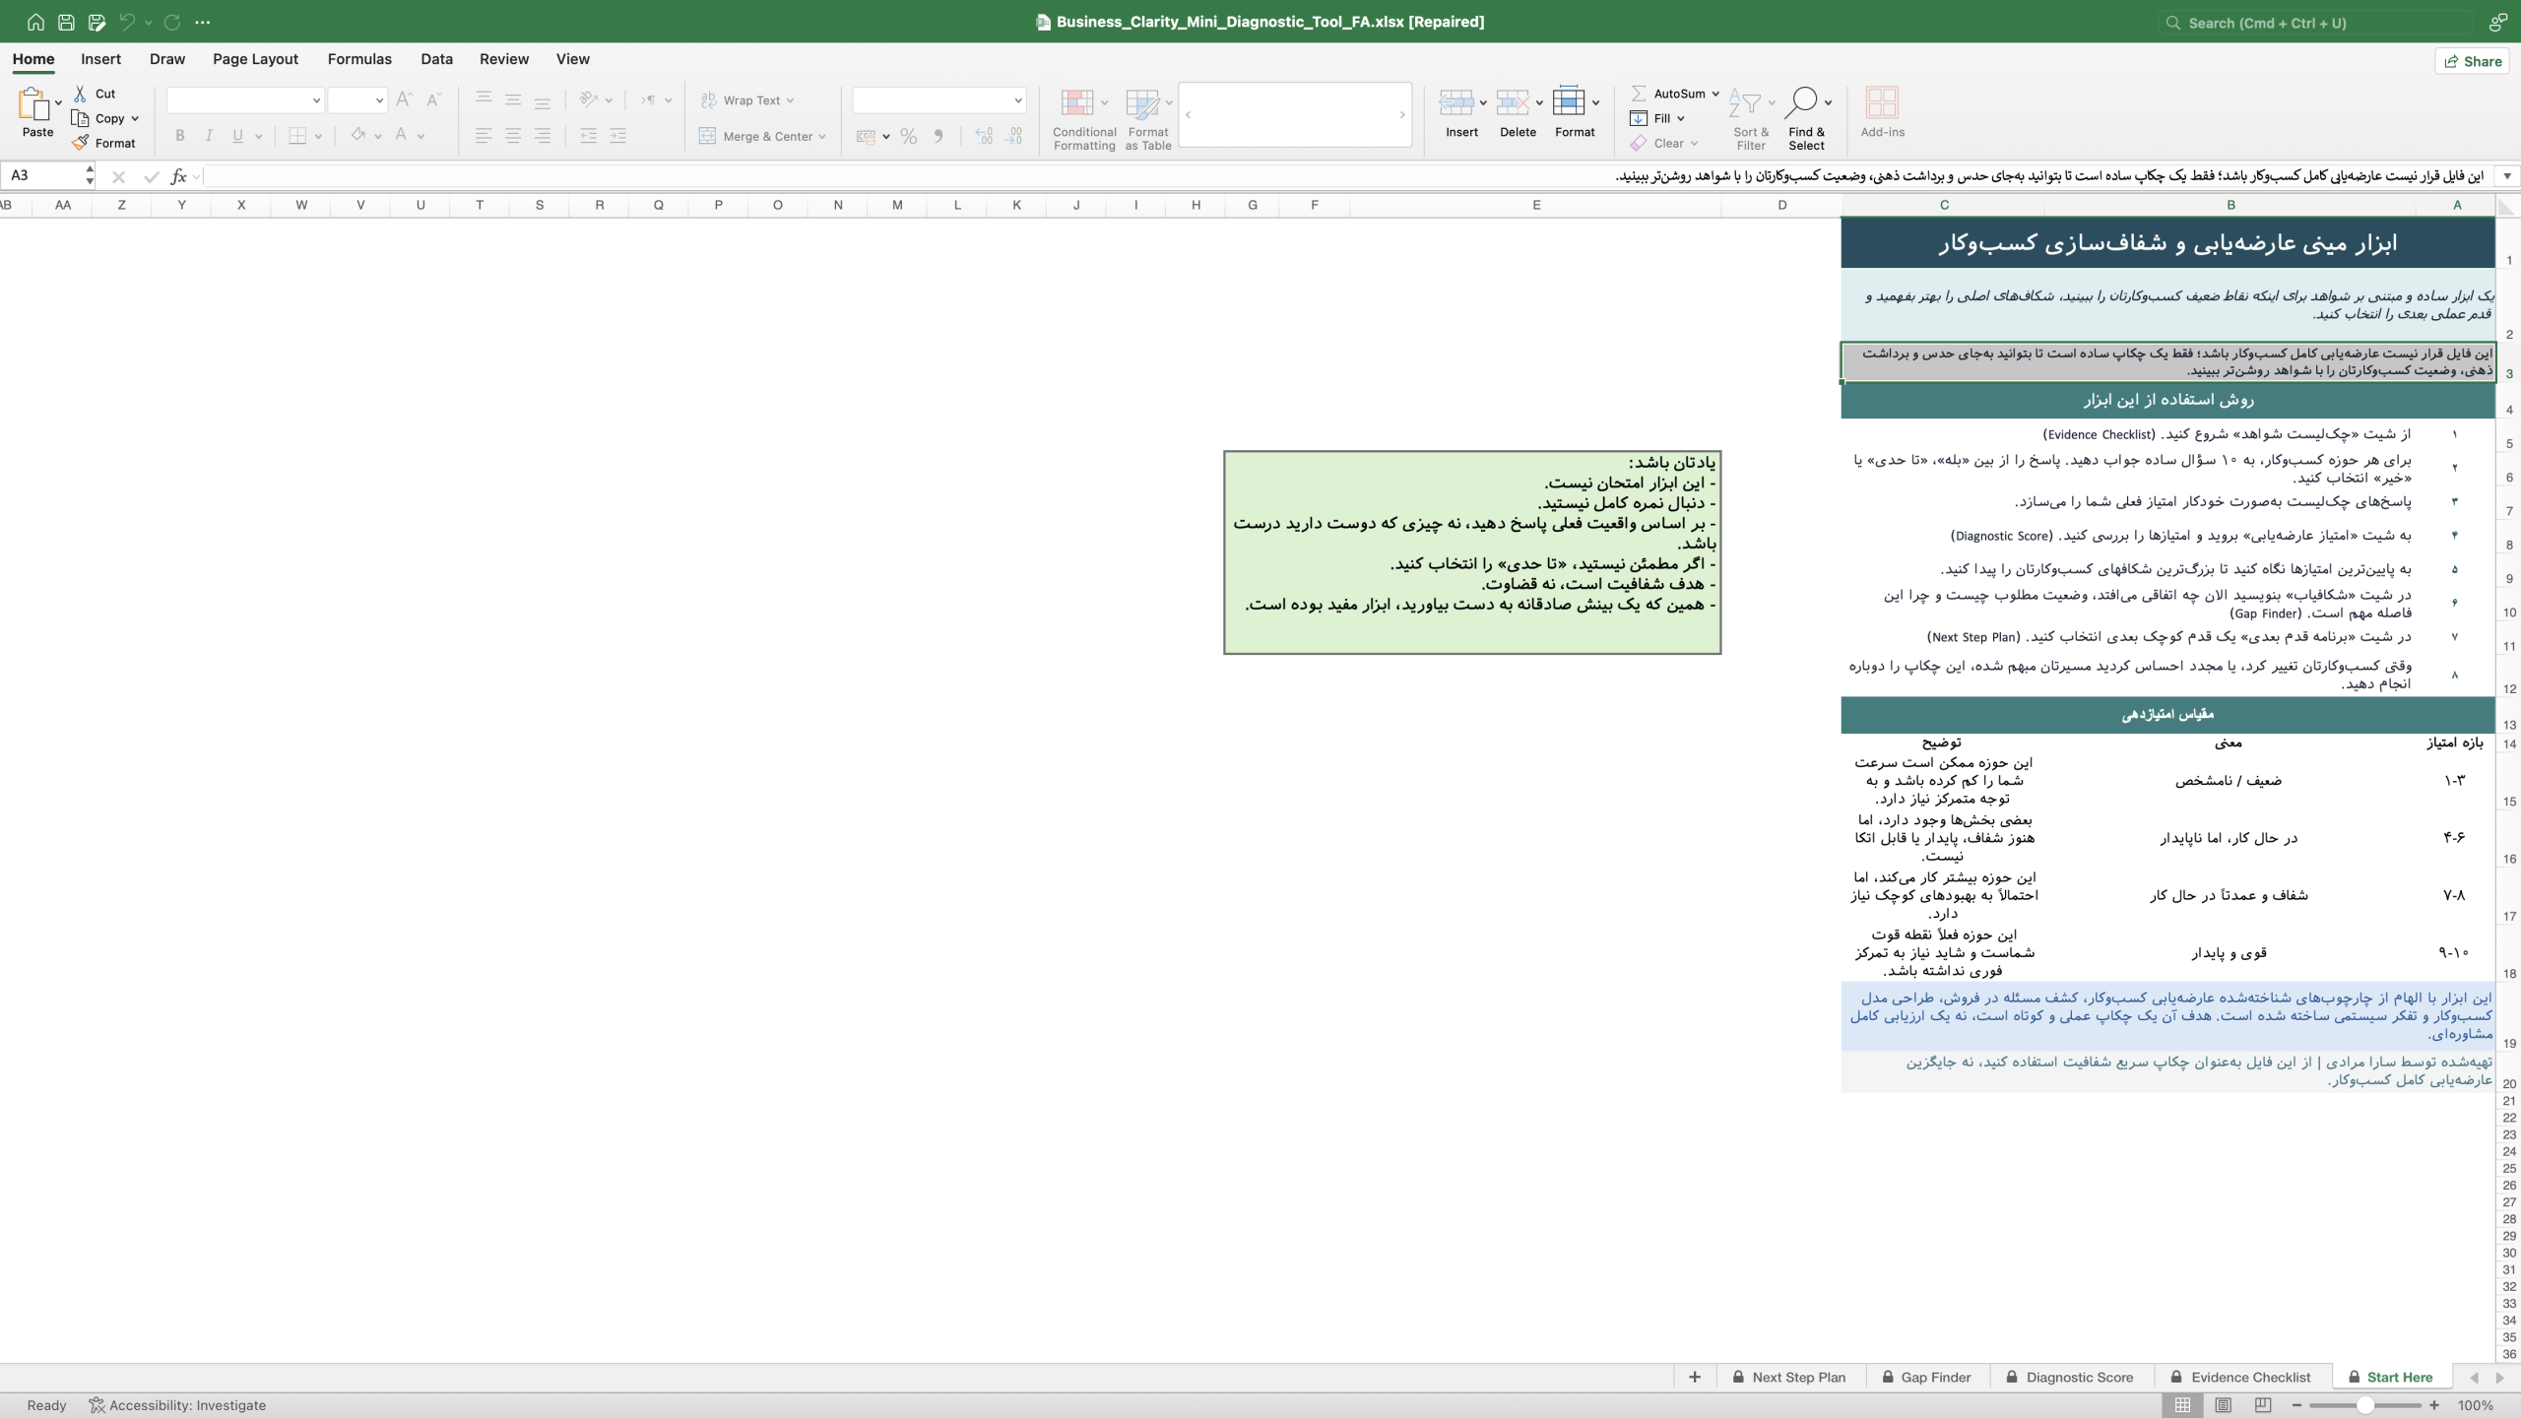2521x1418 pixels.
Task: Open the Formulas ribbon tab
Action: tap(359, 59)
